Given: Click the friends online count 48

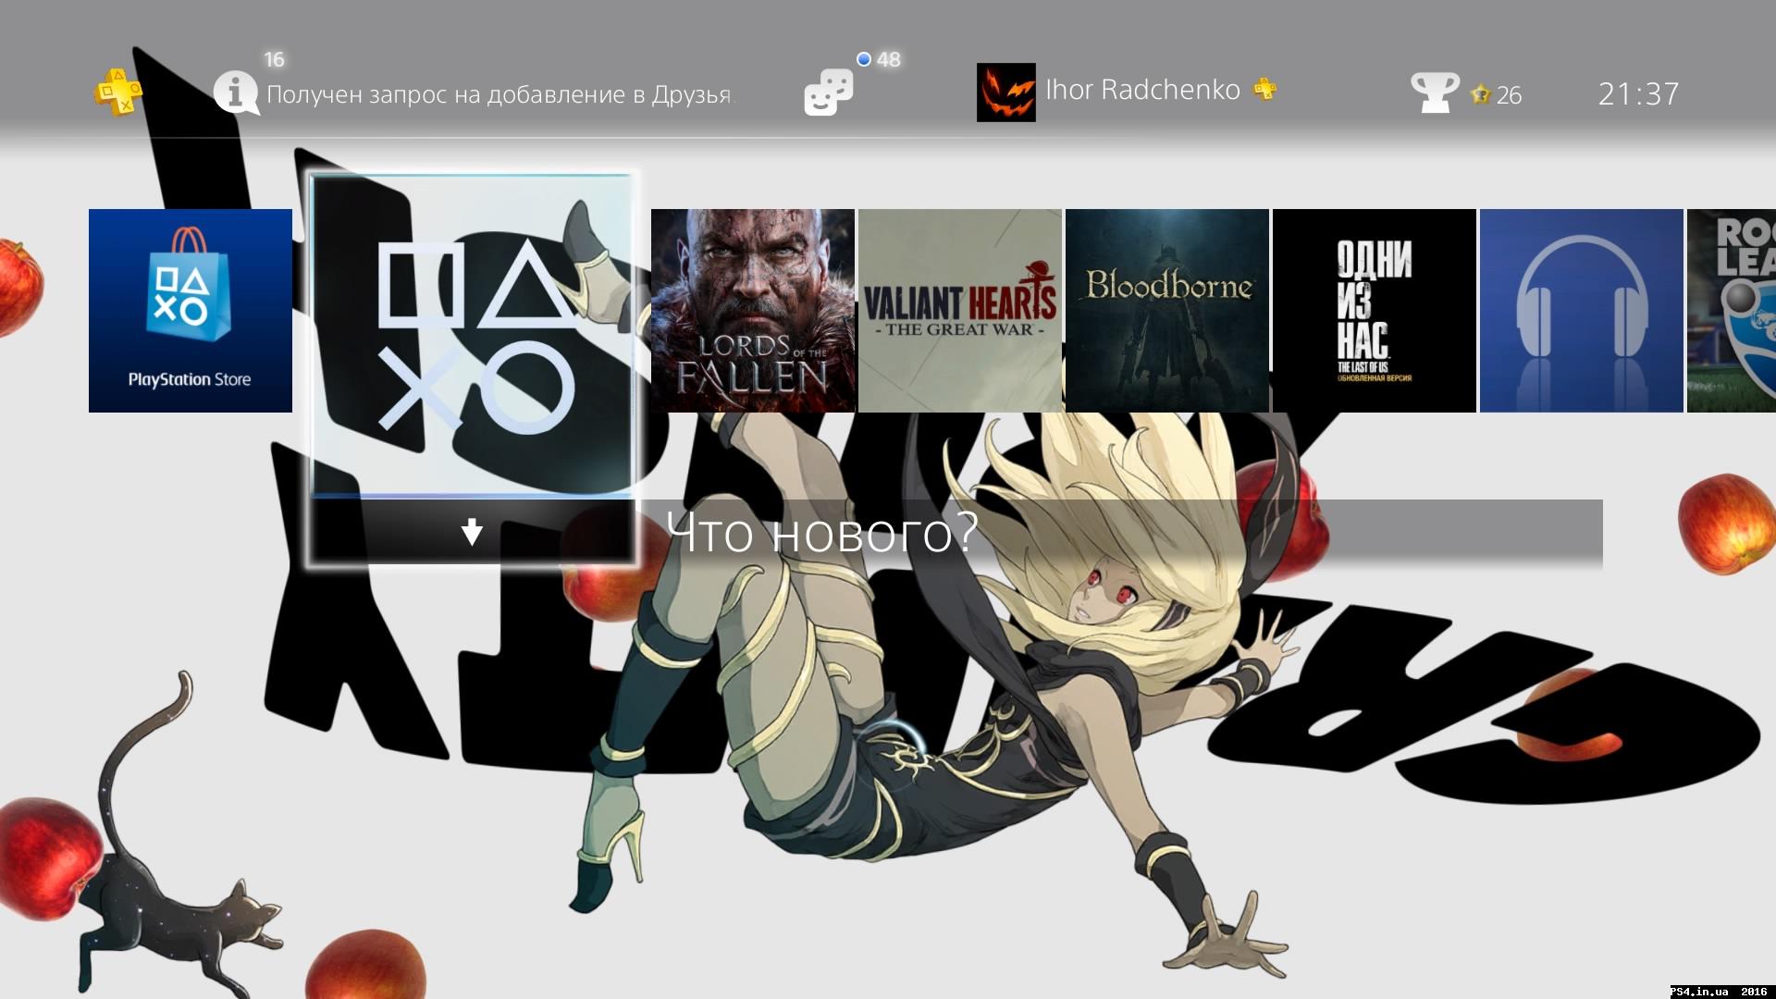Looking at the screenshot, I should pyautogui.click(x=889, y=60).
